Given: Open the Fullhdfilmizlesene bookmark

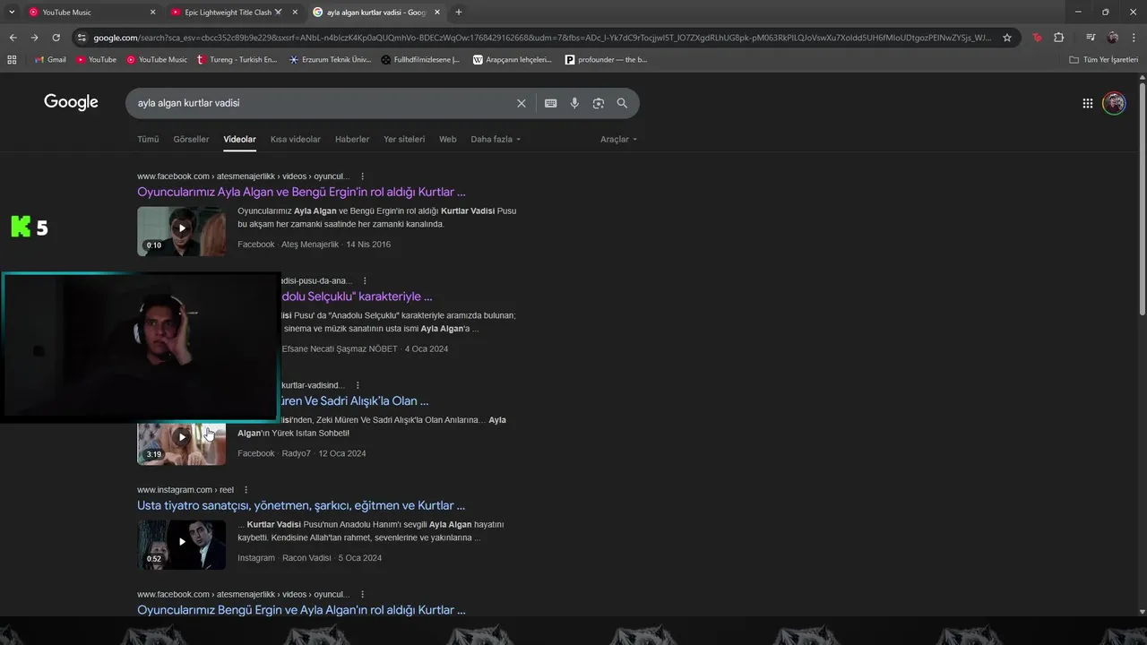Looking at the screenshot, I should [420, 60].
